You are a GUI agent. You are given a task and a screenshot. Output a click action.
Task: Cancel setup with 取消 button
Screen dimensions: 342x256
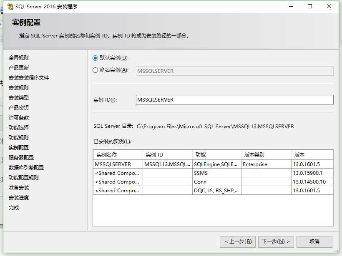pos(314,241)
